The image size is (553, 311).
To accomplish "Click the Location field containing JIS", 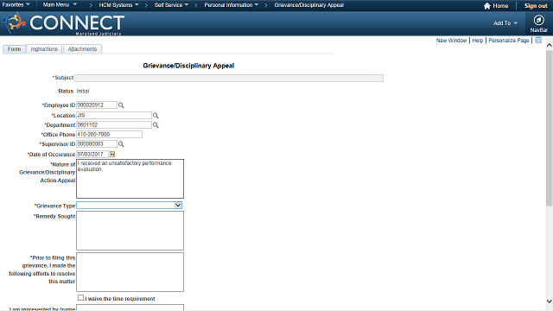I will 114,115.
